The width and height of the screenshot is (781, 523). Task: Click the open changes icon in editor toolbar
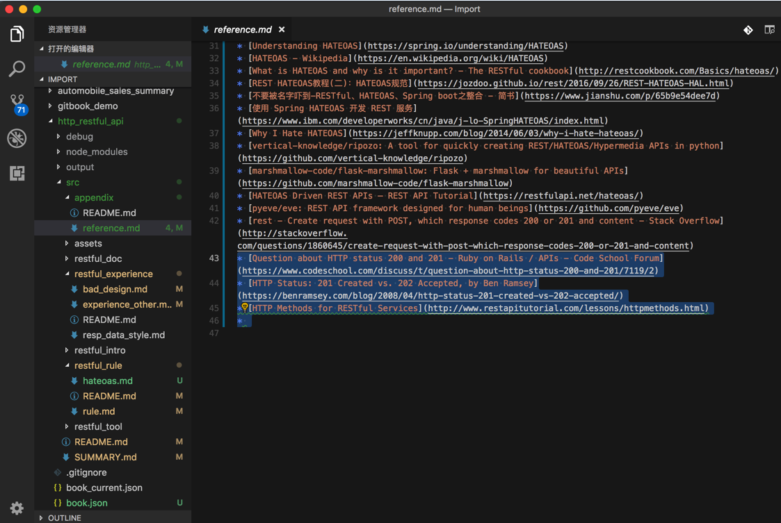point(748,30)
